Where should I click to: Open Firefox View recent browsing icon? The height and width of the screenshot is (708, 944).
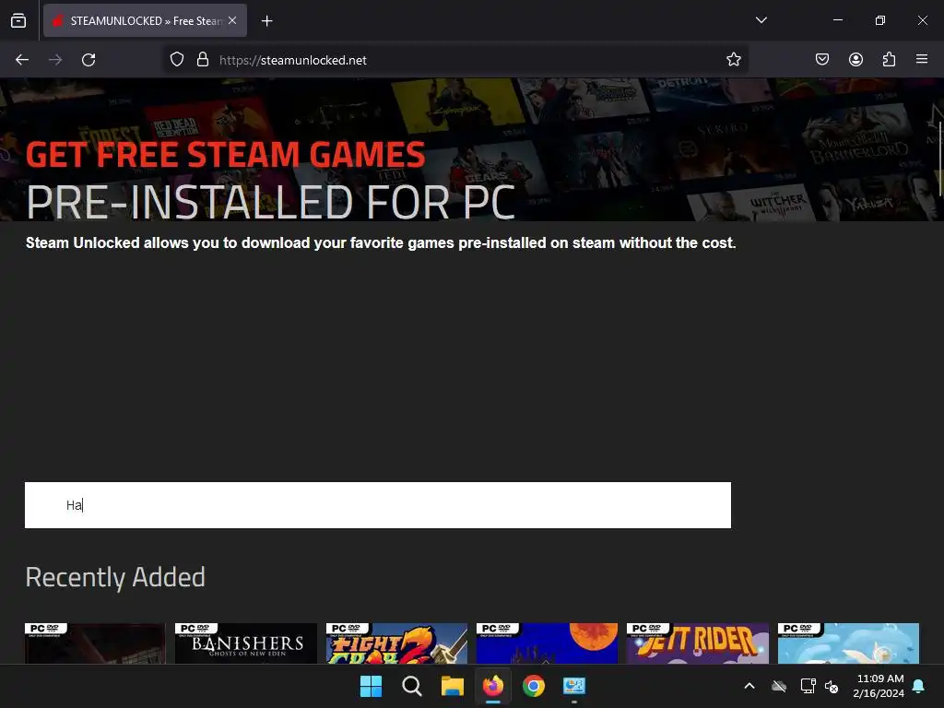click(18, 20)
